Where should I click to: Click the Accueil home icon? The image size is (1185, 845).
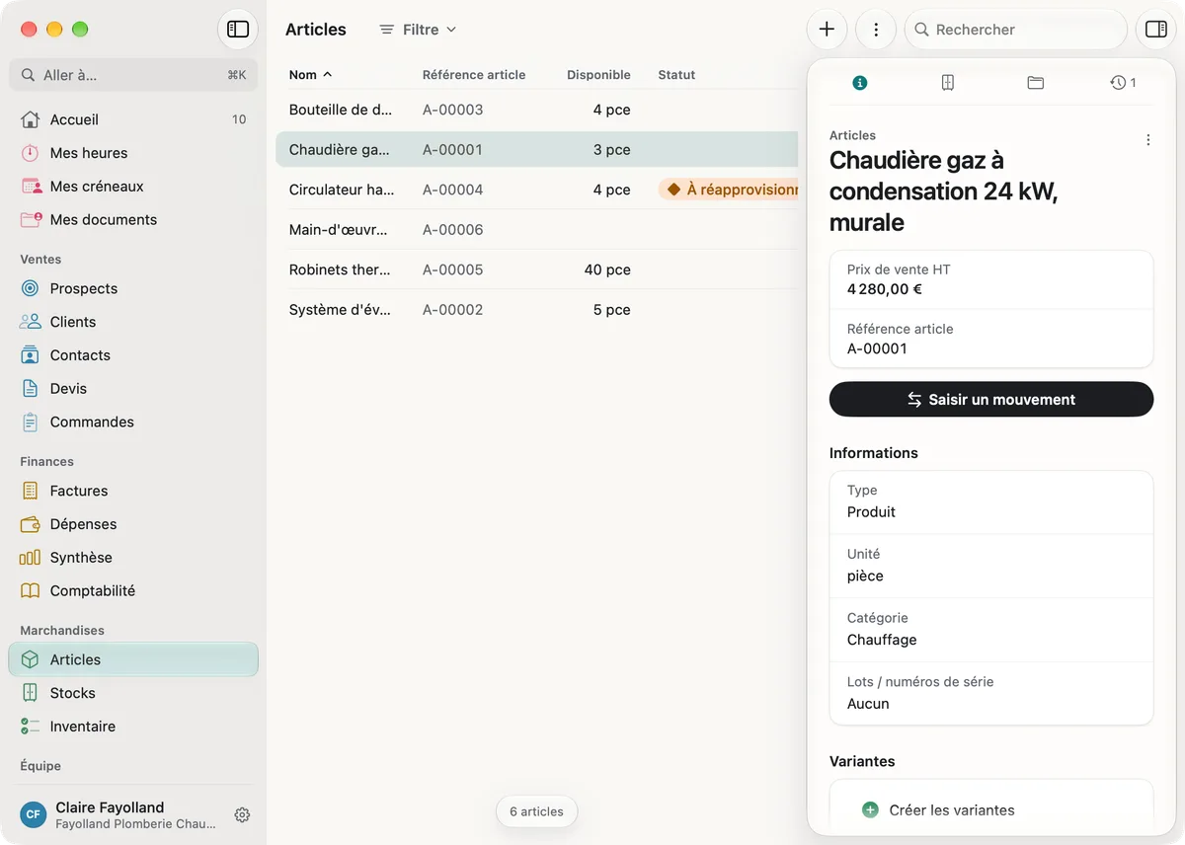(x=31, y=119)
